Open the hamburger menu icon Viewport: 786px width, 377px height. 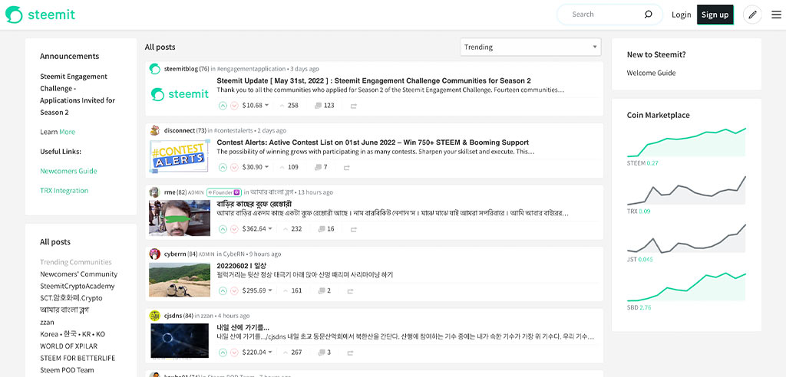[776, 15]
